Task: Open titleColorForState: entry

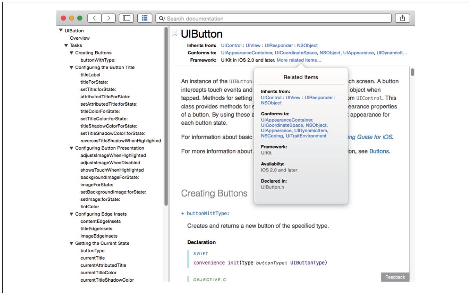Action: click(100, 111)
